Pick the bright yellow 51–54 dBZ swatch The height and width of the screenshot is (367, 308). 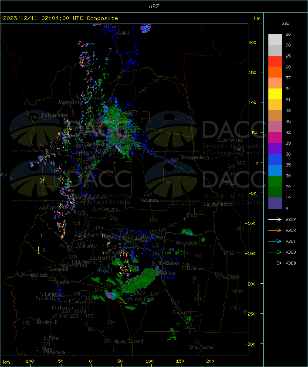pos(275,94)
